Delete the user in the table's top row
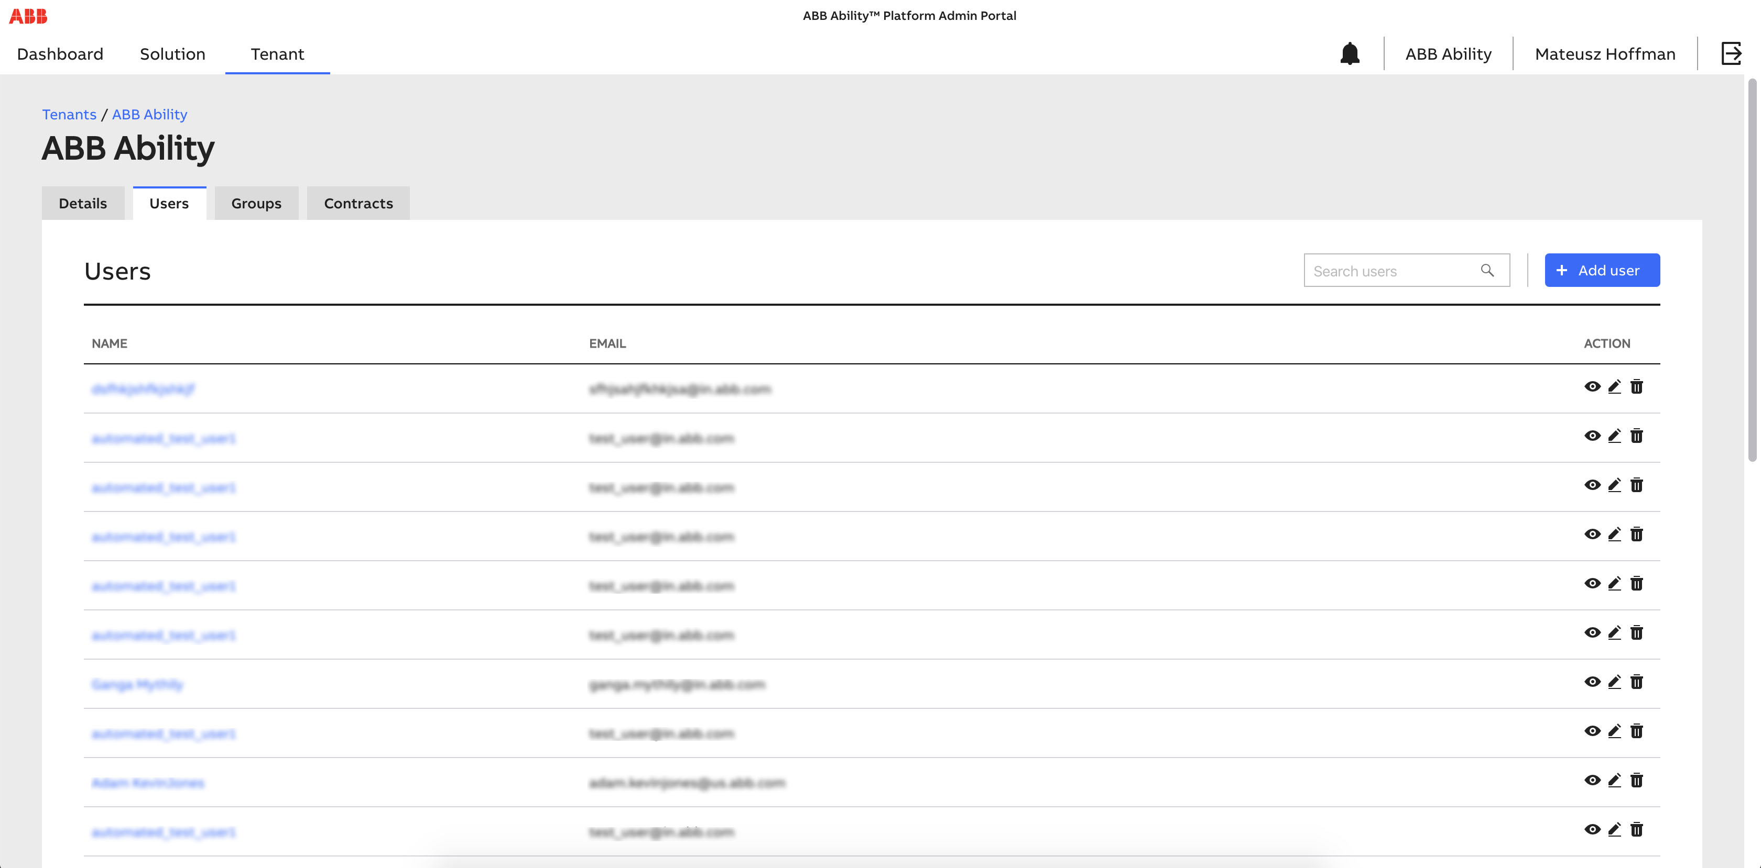The image size is (1761, 868). point(1637,386)
